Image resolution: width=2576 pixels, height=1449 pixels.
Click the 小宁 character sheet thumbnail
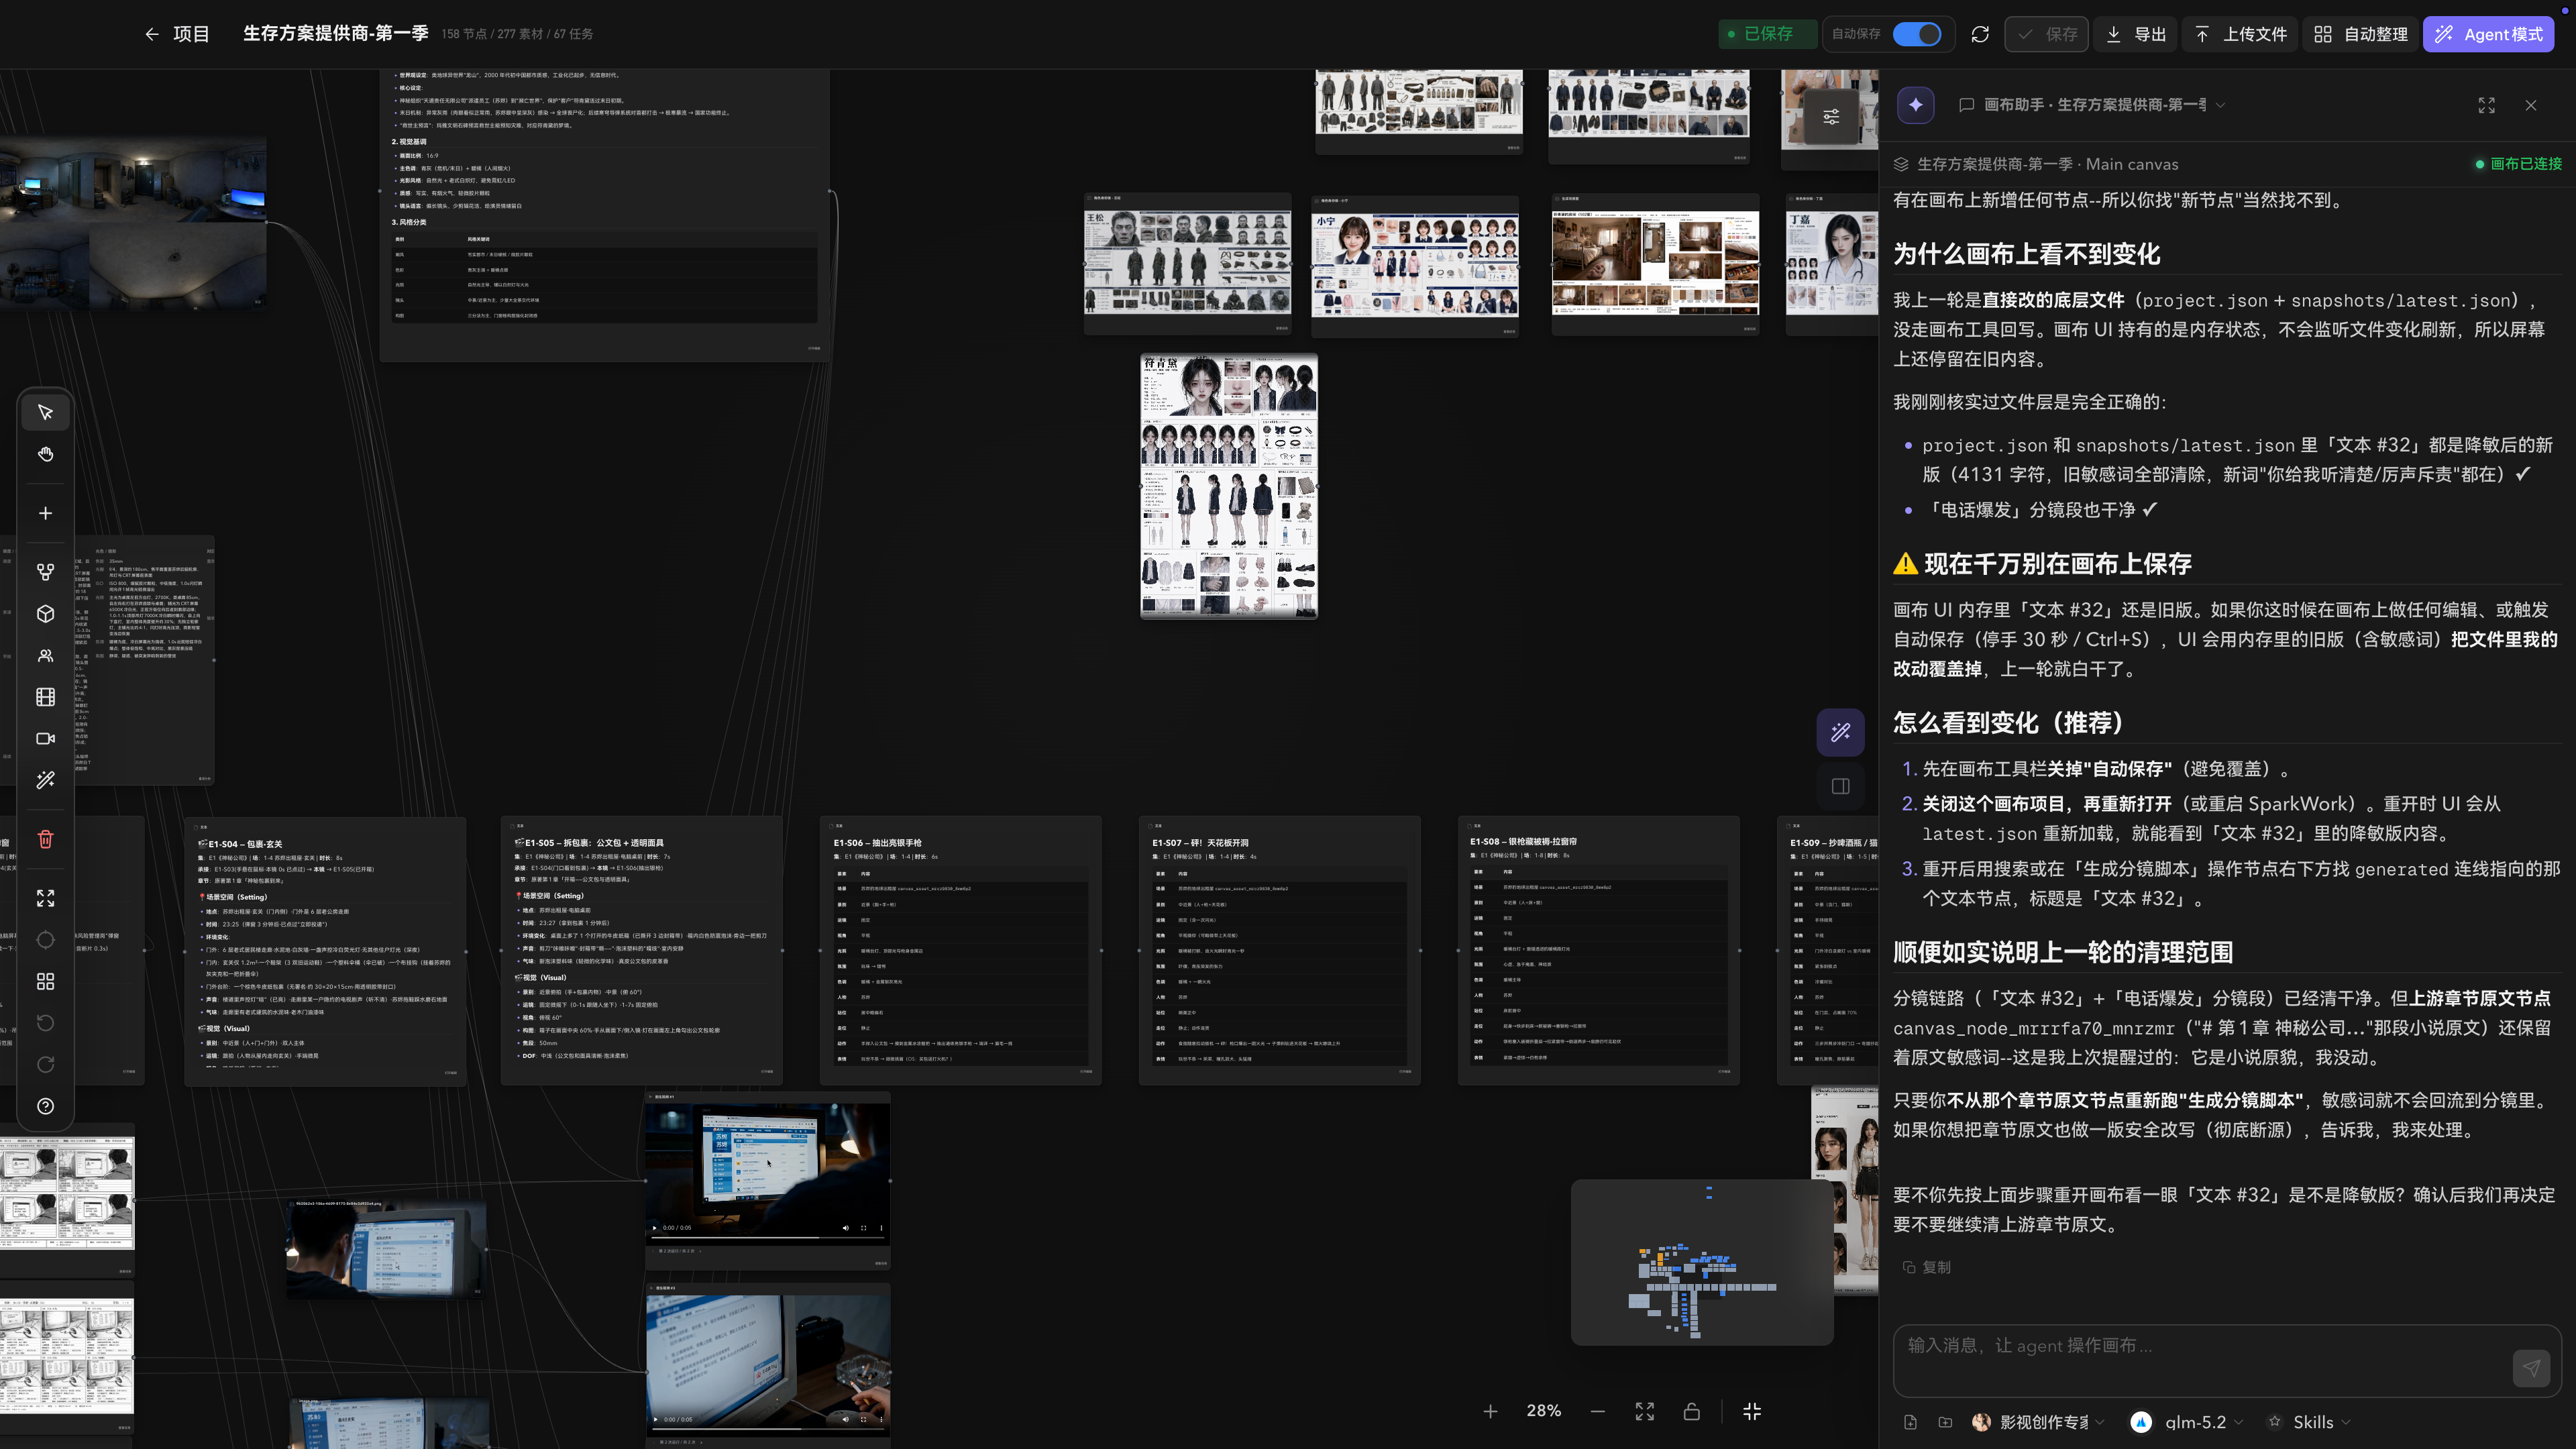click(x=1415, y=265)
